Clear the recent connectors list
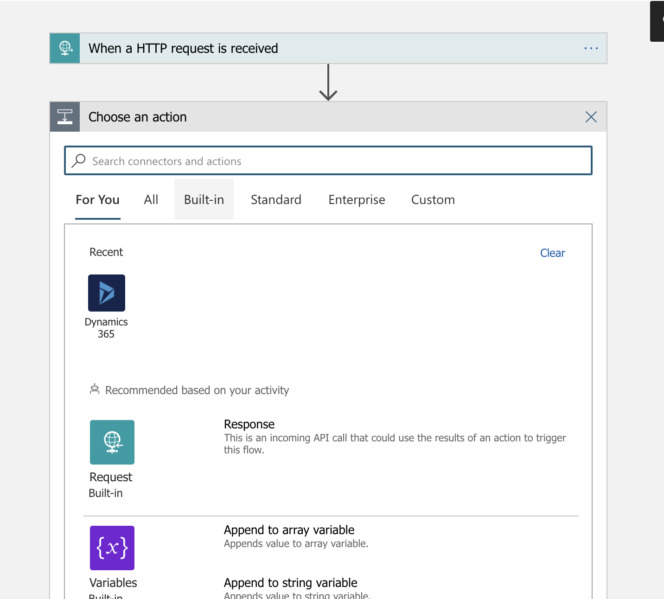 [552, 253]
